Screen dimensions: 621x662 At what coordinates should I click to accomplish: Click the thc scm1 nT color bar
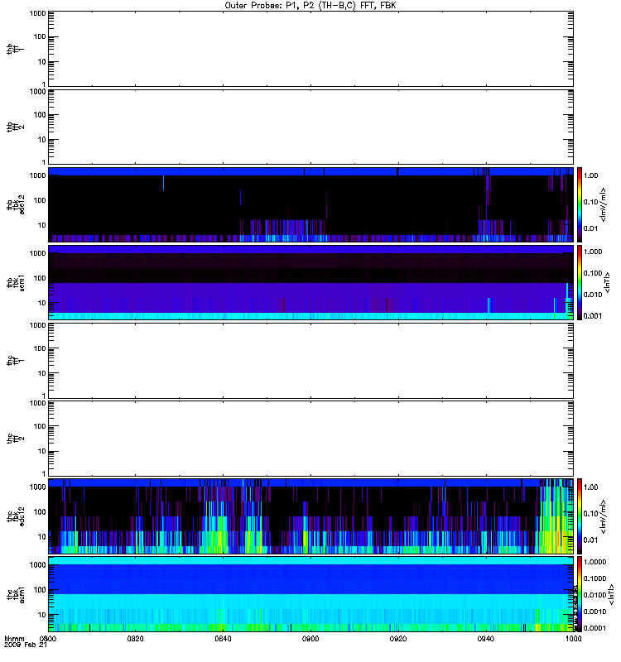click(x=580, y=592)
